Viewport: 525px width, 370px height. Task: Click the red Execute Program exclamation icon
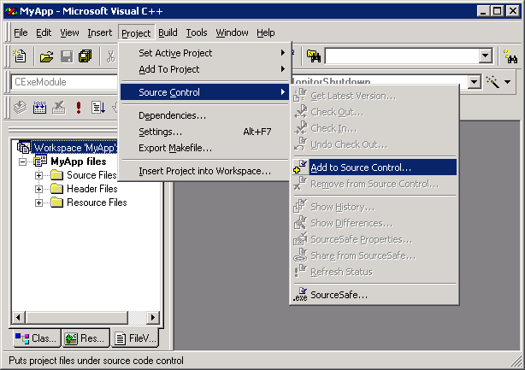tap(79, 107)
